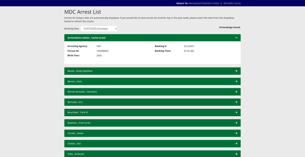
Task: Click plus icon on Borunda, Eric row
Action: [236, 102]
